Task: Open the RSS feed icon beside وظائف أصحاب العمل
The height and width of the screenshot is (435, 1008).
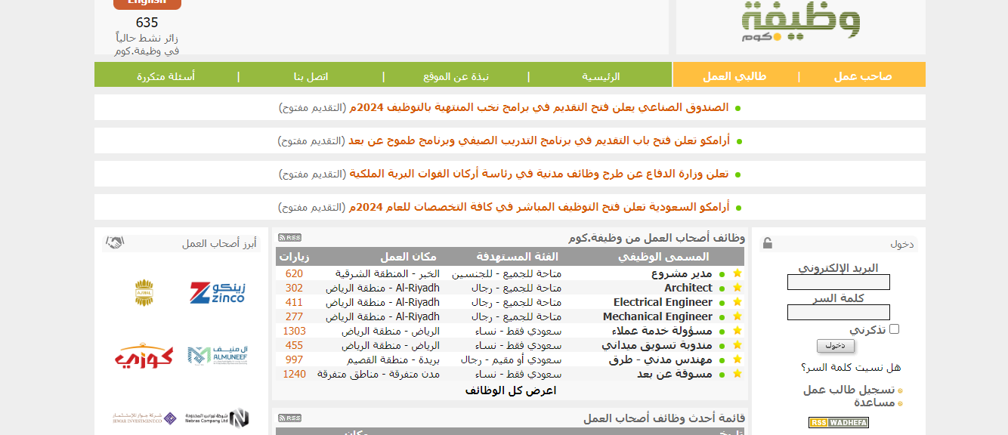Action: 289,238
